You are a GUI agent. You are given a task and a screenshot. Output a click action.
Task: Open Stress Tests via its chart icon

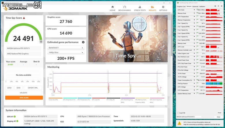[140, 7]
